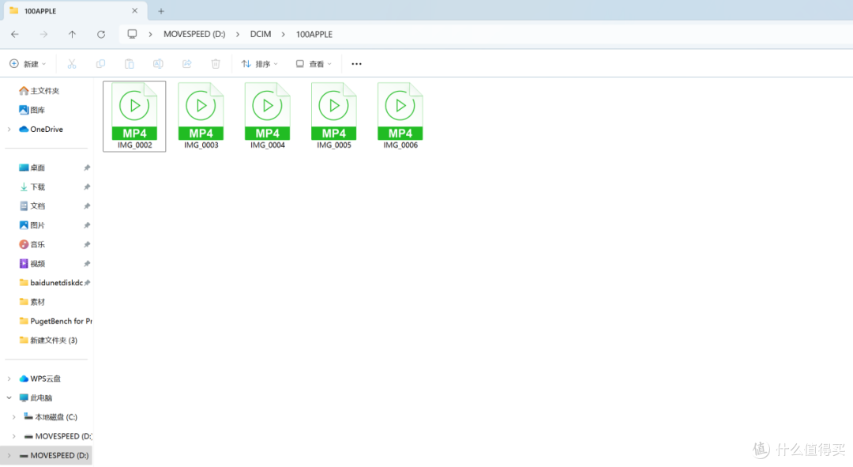853x467 pixels.
Task: Expand the WPS云盘 tree node
Action: pyautogui.click(x=9, y=378)
